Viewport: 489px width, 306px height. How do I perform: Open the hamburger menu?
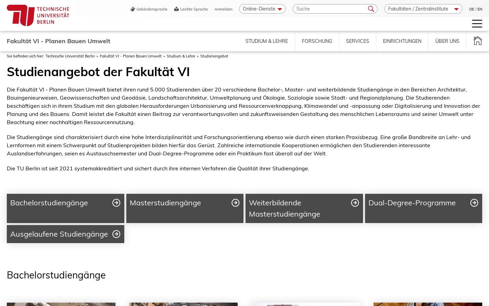point(477,23)
